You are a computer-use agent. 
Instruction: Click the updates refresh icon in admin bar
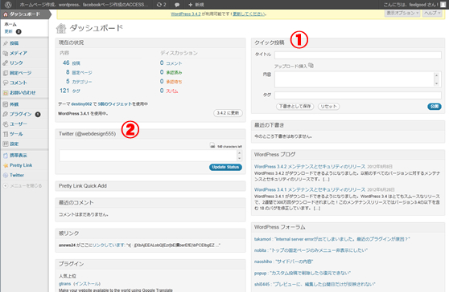pyautogui.click(x=159, y=5)
